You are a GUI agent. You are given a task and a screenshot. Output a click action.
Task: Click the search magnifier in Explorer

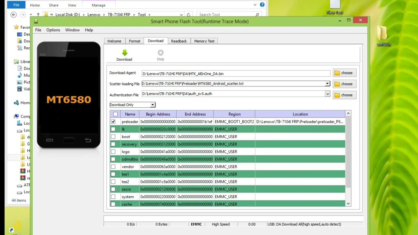257,15
